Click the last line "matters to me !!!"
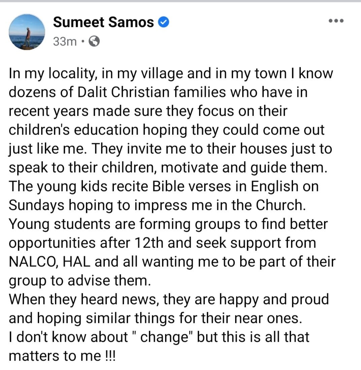361x370 pixels. [62, 356]
